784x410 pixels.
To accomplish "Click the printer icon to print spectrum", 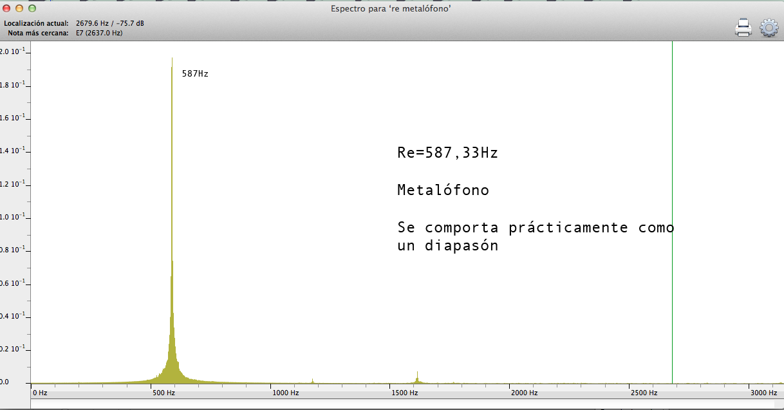I will [743, 28].
